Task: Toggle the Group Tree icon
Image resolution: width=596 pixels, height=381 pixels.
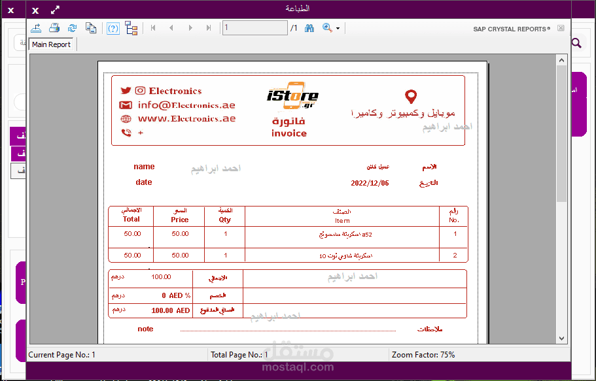Action: point(131,28)
